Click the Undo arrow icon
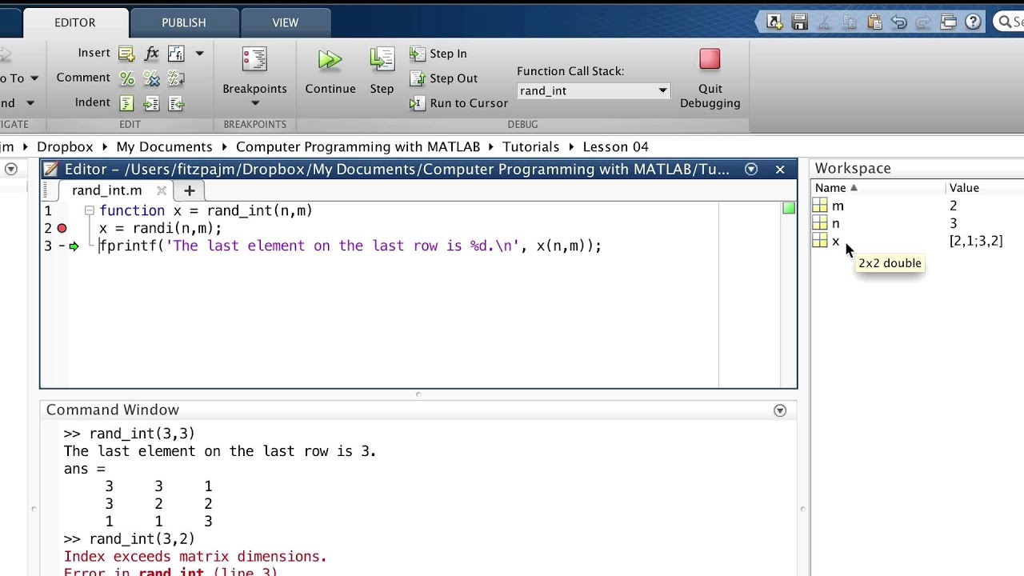Screen dimensions: 1024x576 tap(899, 22)
